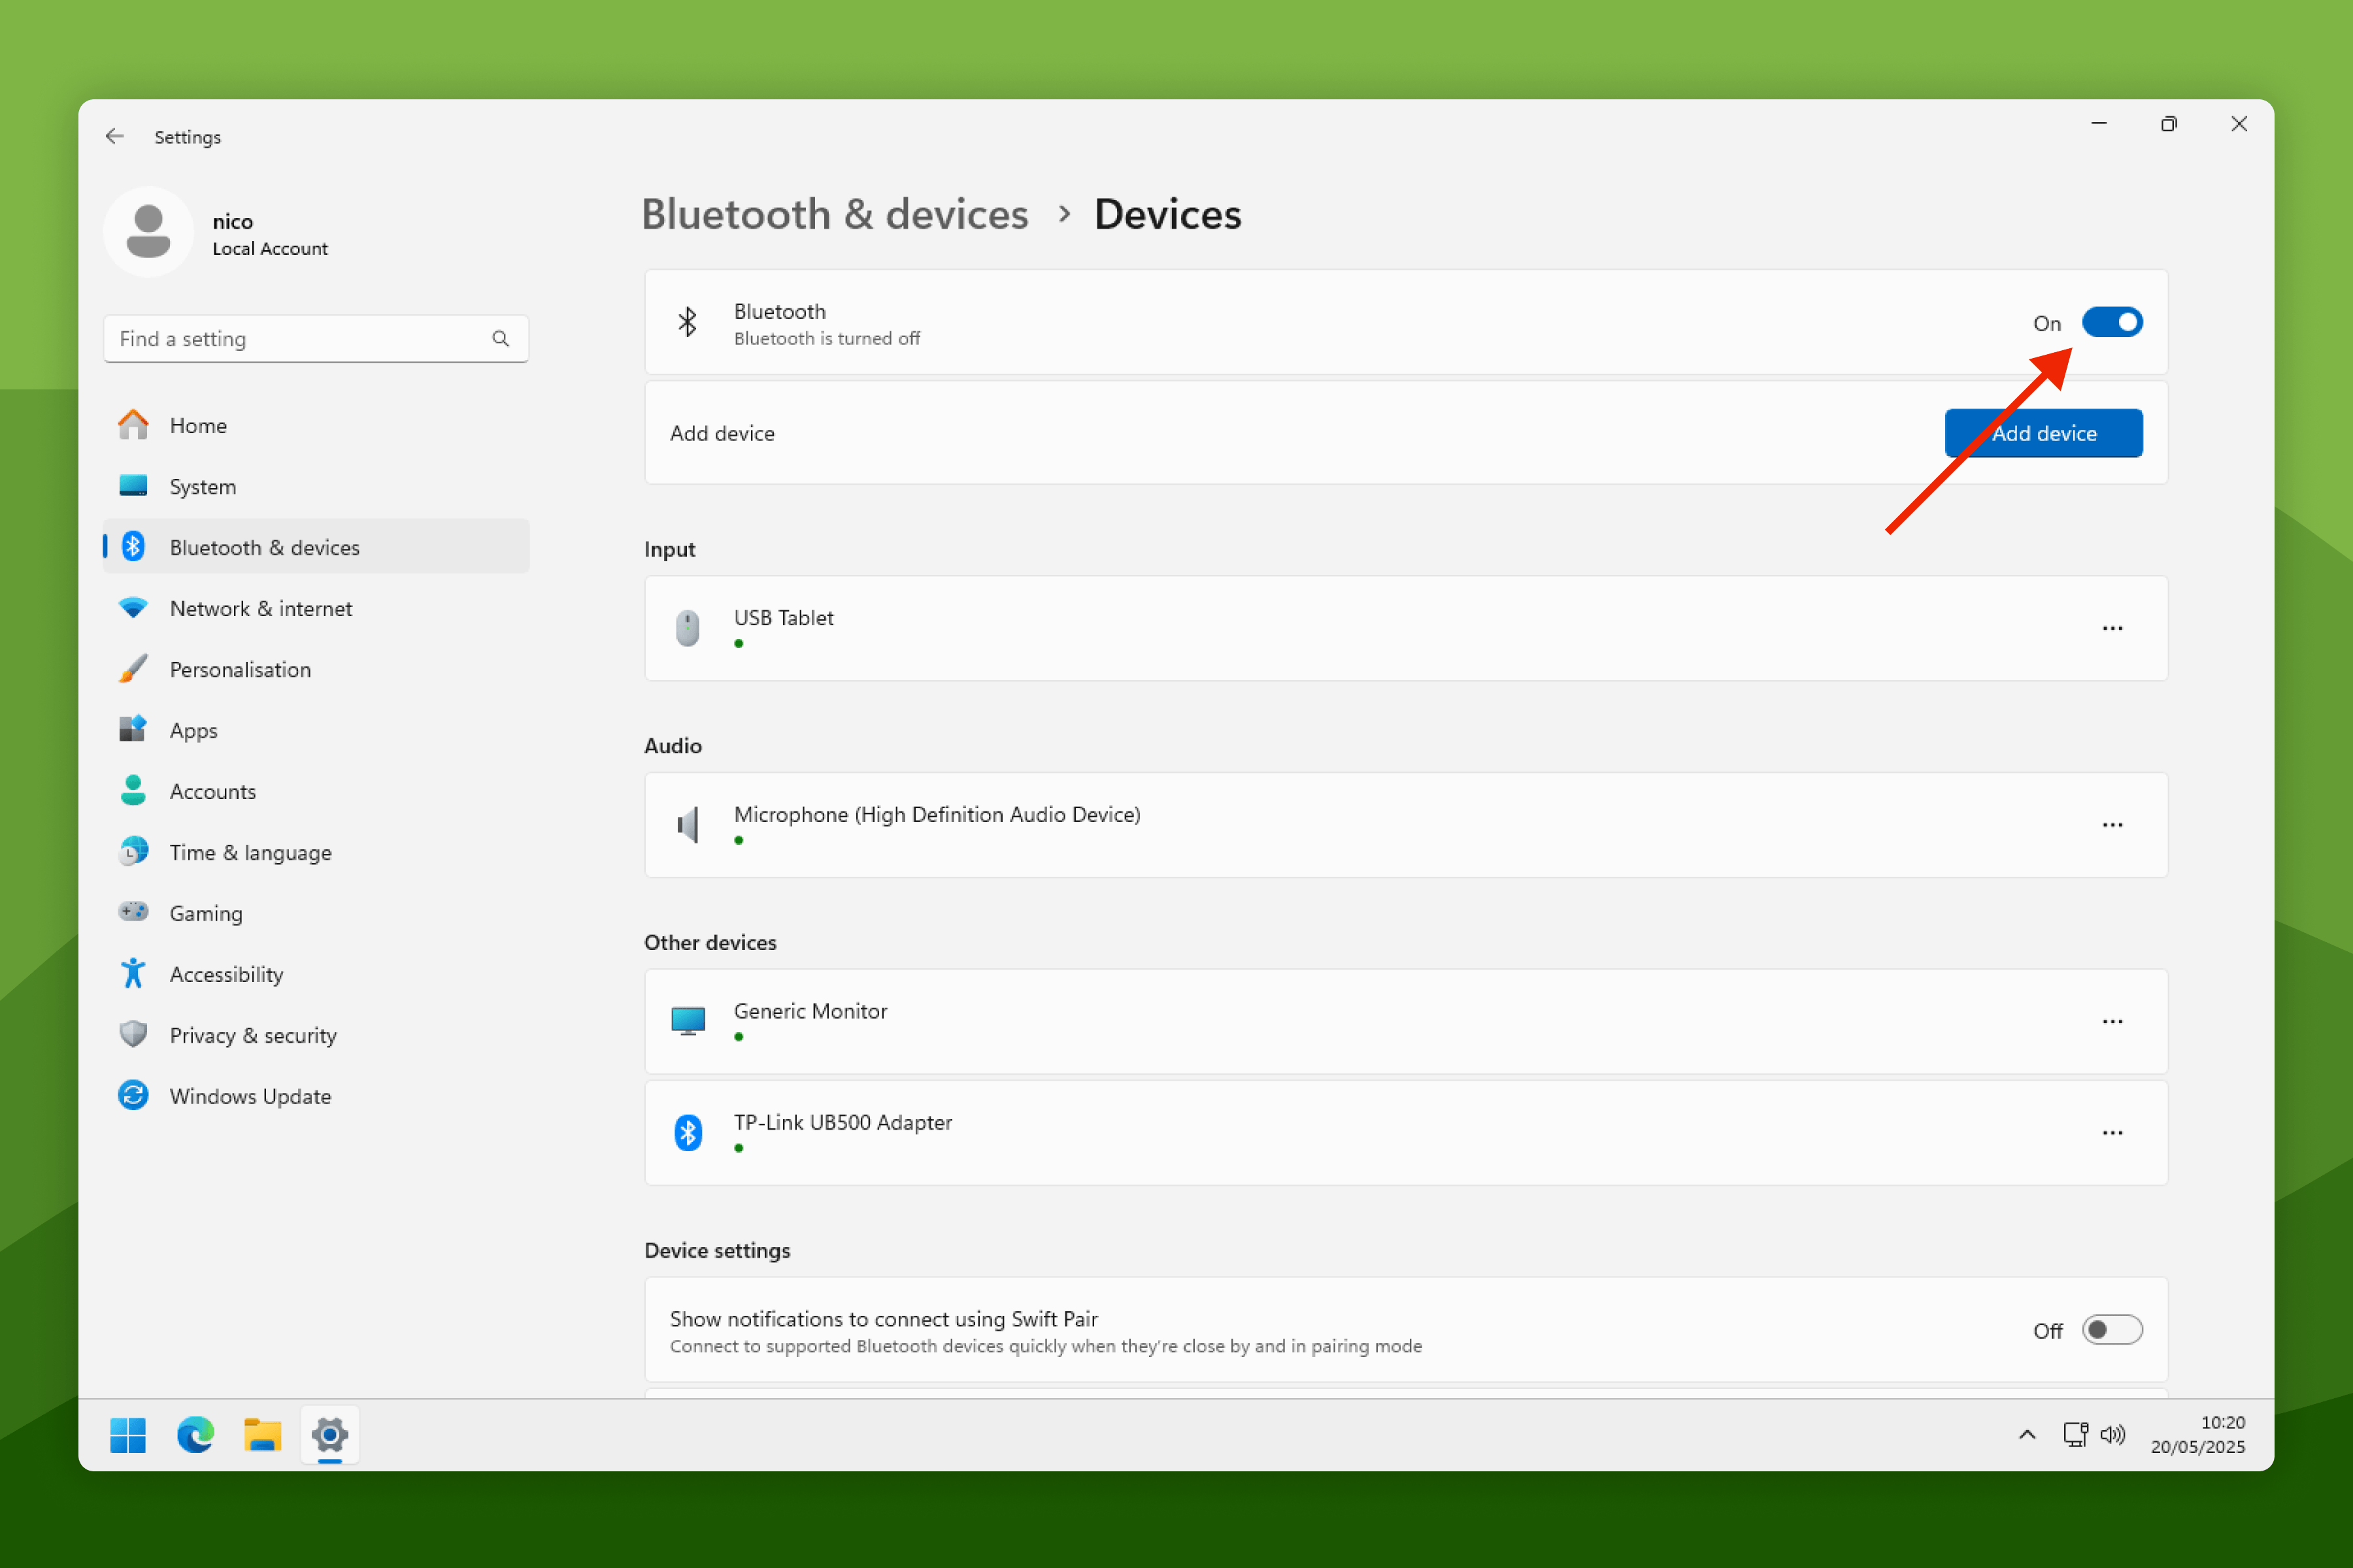Click the display icon next to Generic Monitor
Image resolution: width=2353 pixels, height=1568 pixels.
pyautogui.click(x=688, y=1021)
